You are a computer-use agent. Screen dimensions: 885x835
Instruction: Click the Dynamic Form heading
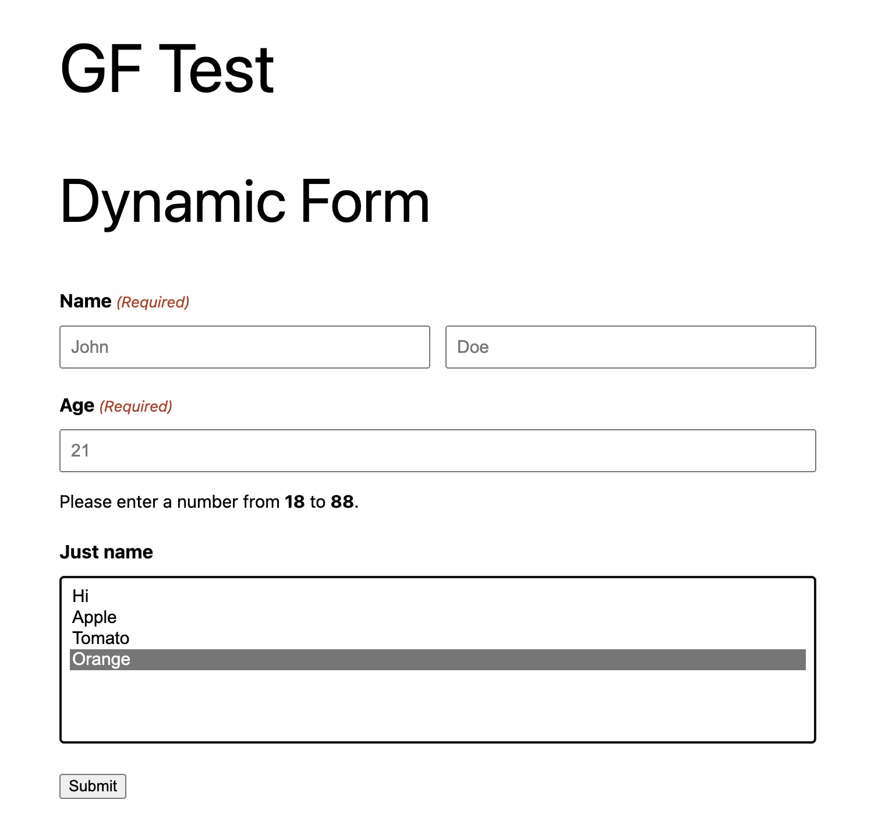click(x=245, y=203)
